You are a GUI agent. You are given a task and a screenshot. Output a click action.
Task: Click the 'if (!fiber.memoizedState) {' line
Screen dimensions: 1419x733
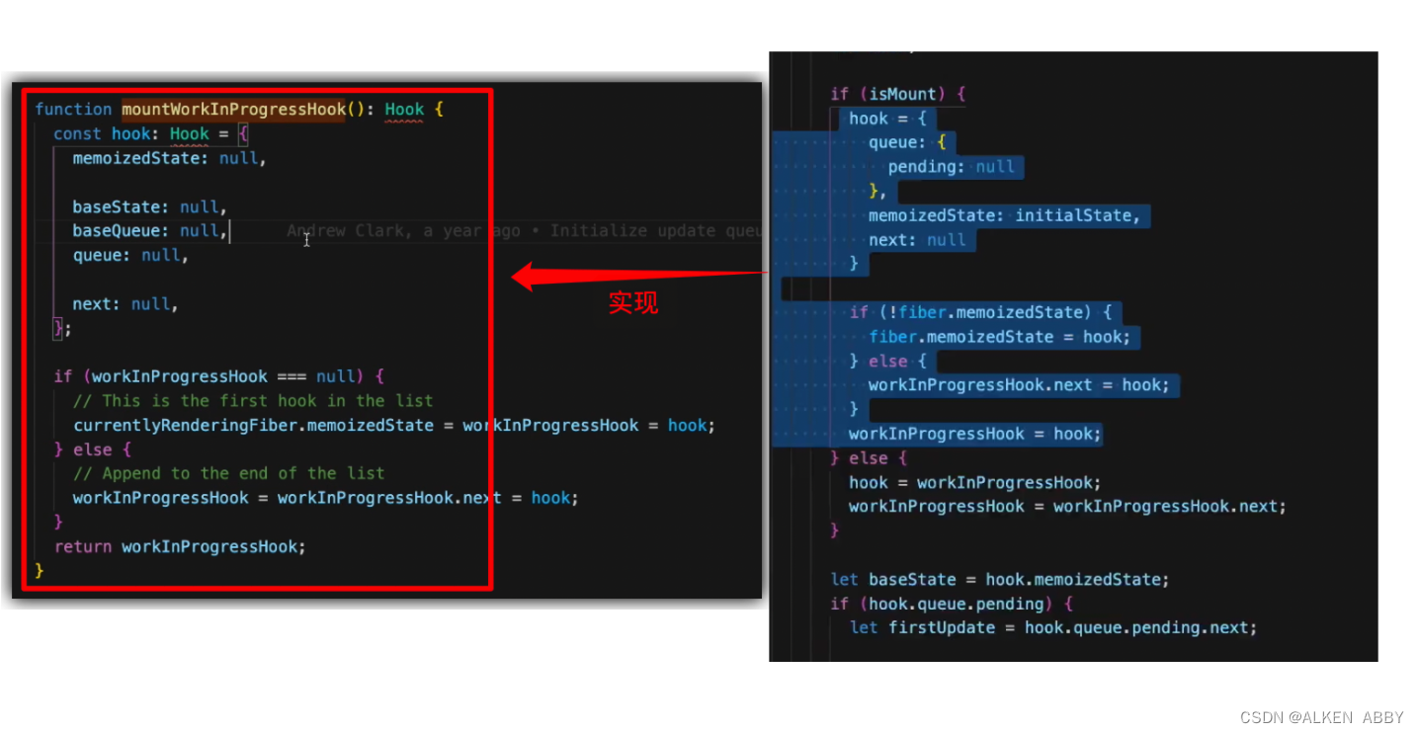(980, 312)
